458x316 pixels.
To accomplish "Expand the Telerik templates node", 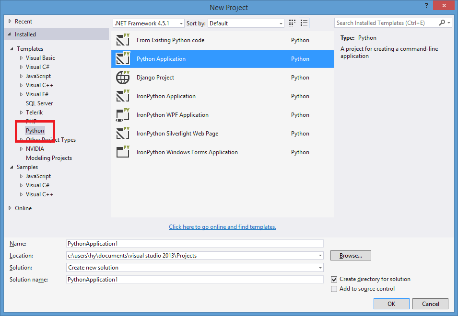I will (21, 112).
